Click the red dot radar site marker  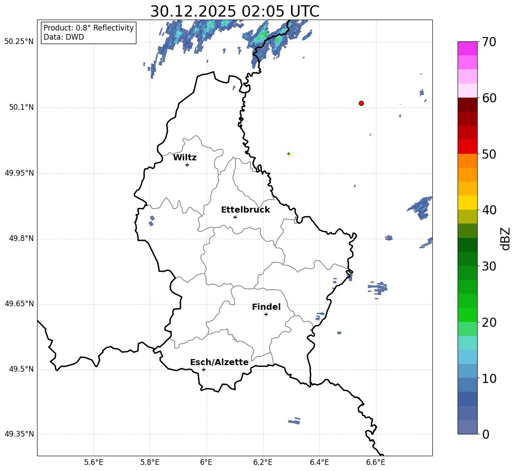(x=361, y=103)
